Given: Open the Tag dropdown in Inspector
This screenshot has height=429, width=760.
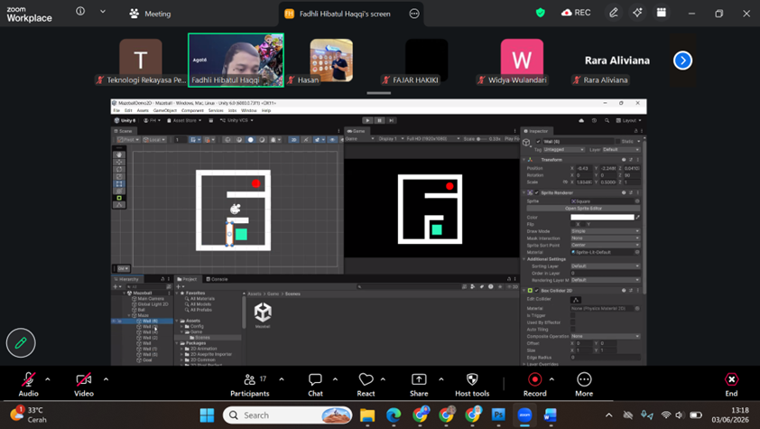Looking at the screenshot, I should 564,150.
